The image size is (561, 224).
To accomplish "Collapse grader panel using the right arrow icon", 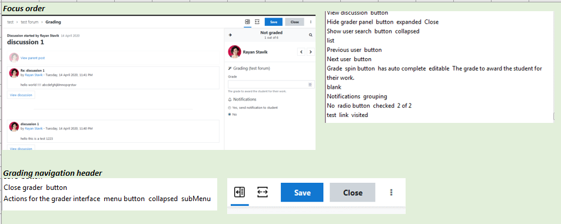I will click(230, 35).
